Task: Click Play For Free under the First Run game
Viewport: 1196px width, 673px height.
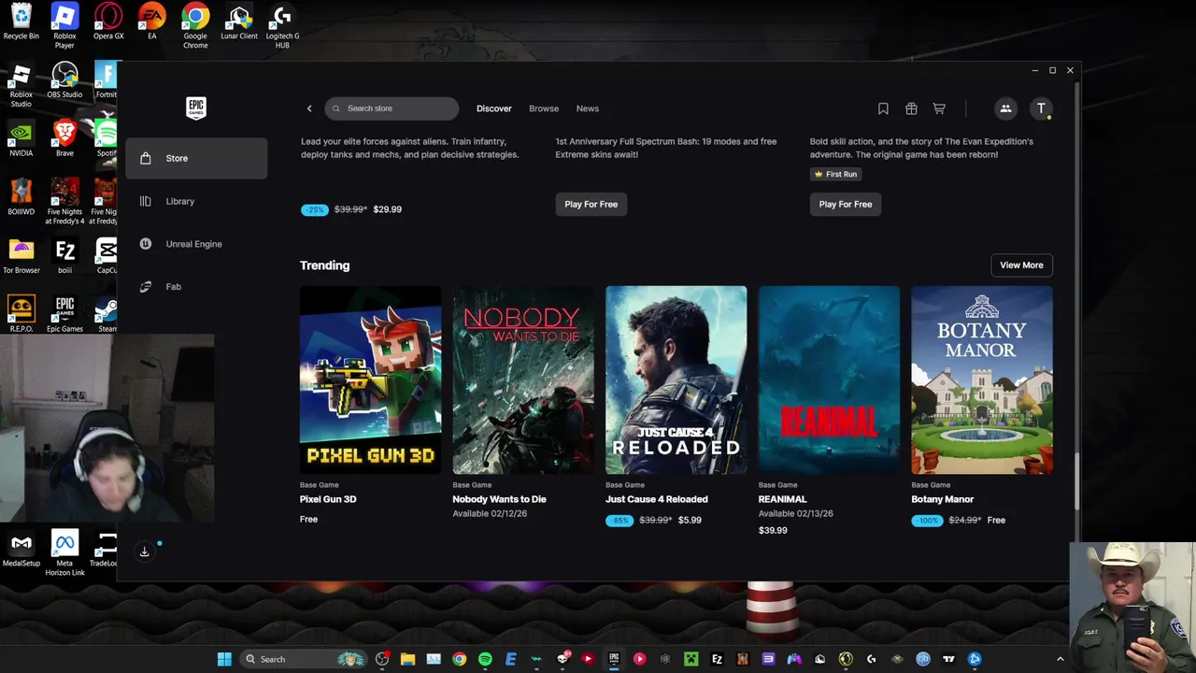Action: click(846, 204)
